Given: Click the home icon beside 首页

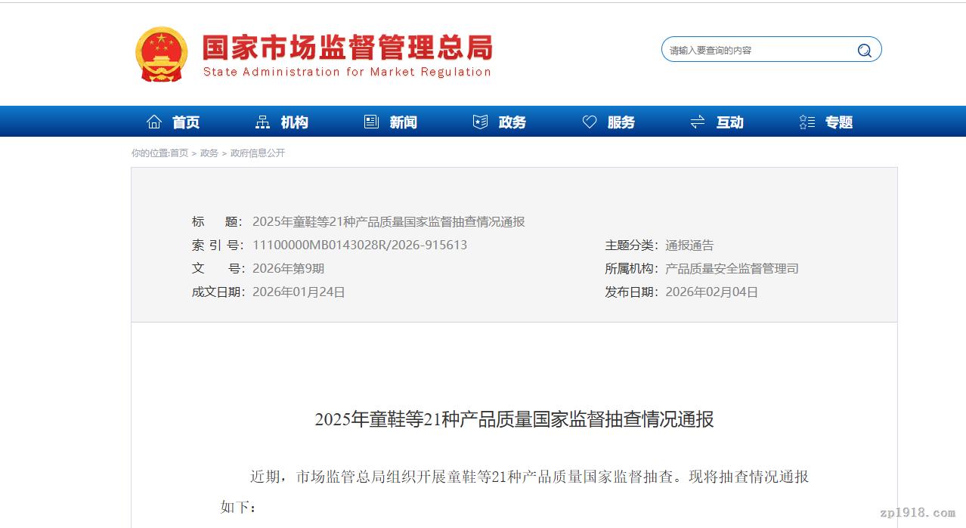Looking at the screenshot, I should 154,121.
